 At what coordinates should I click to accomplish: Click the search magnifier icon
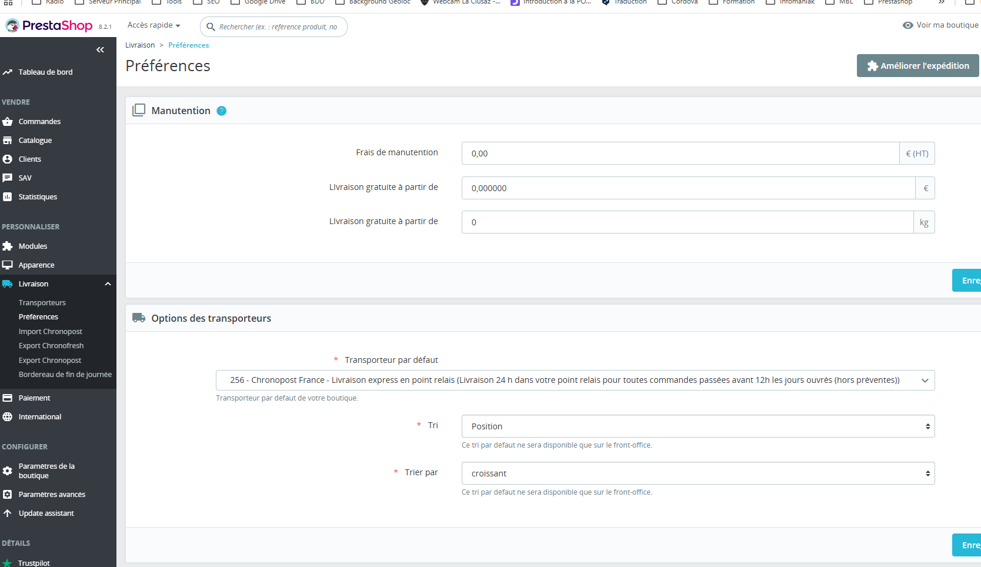click(211, 27)
